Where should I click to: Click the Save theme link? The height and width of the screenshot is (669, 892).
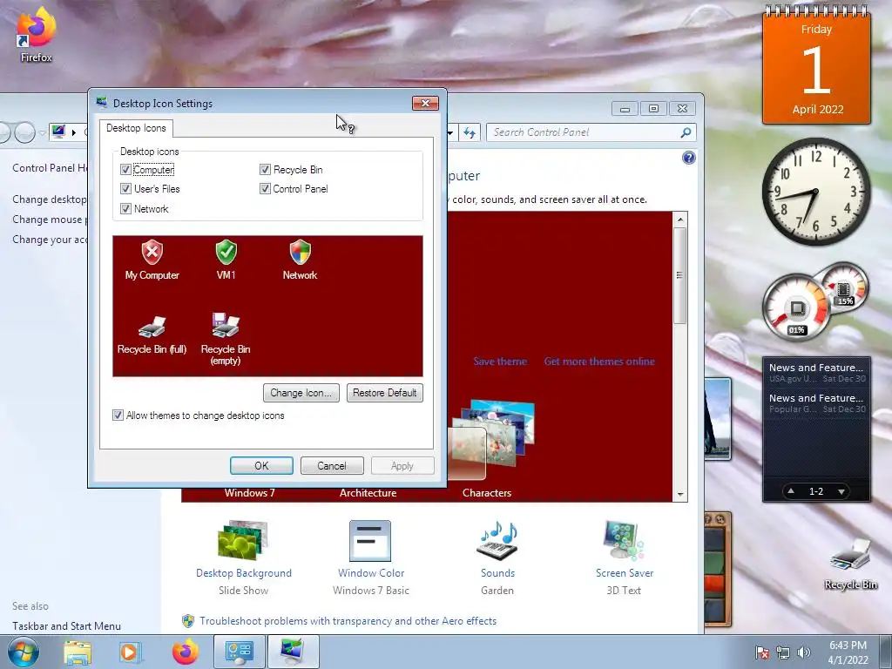point(500,362)
